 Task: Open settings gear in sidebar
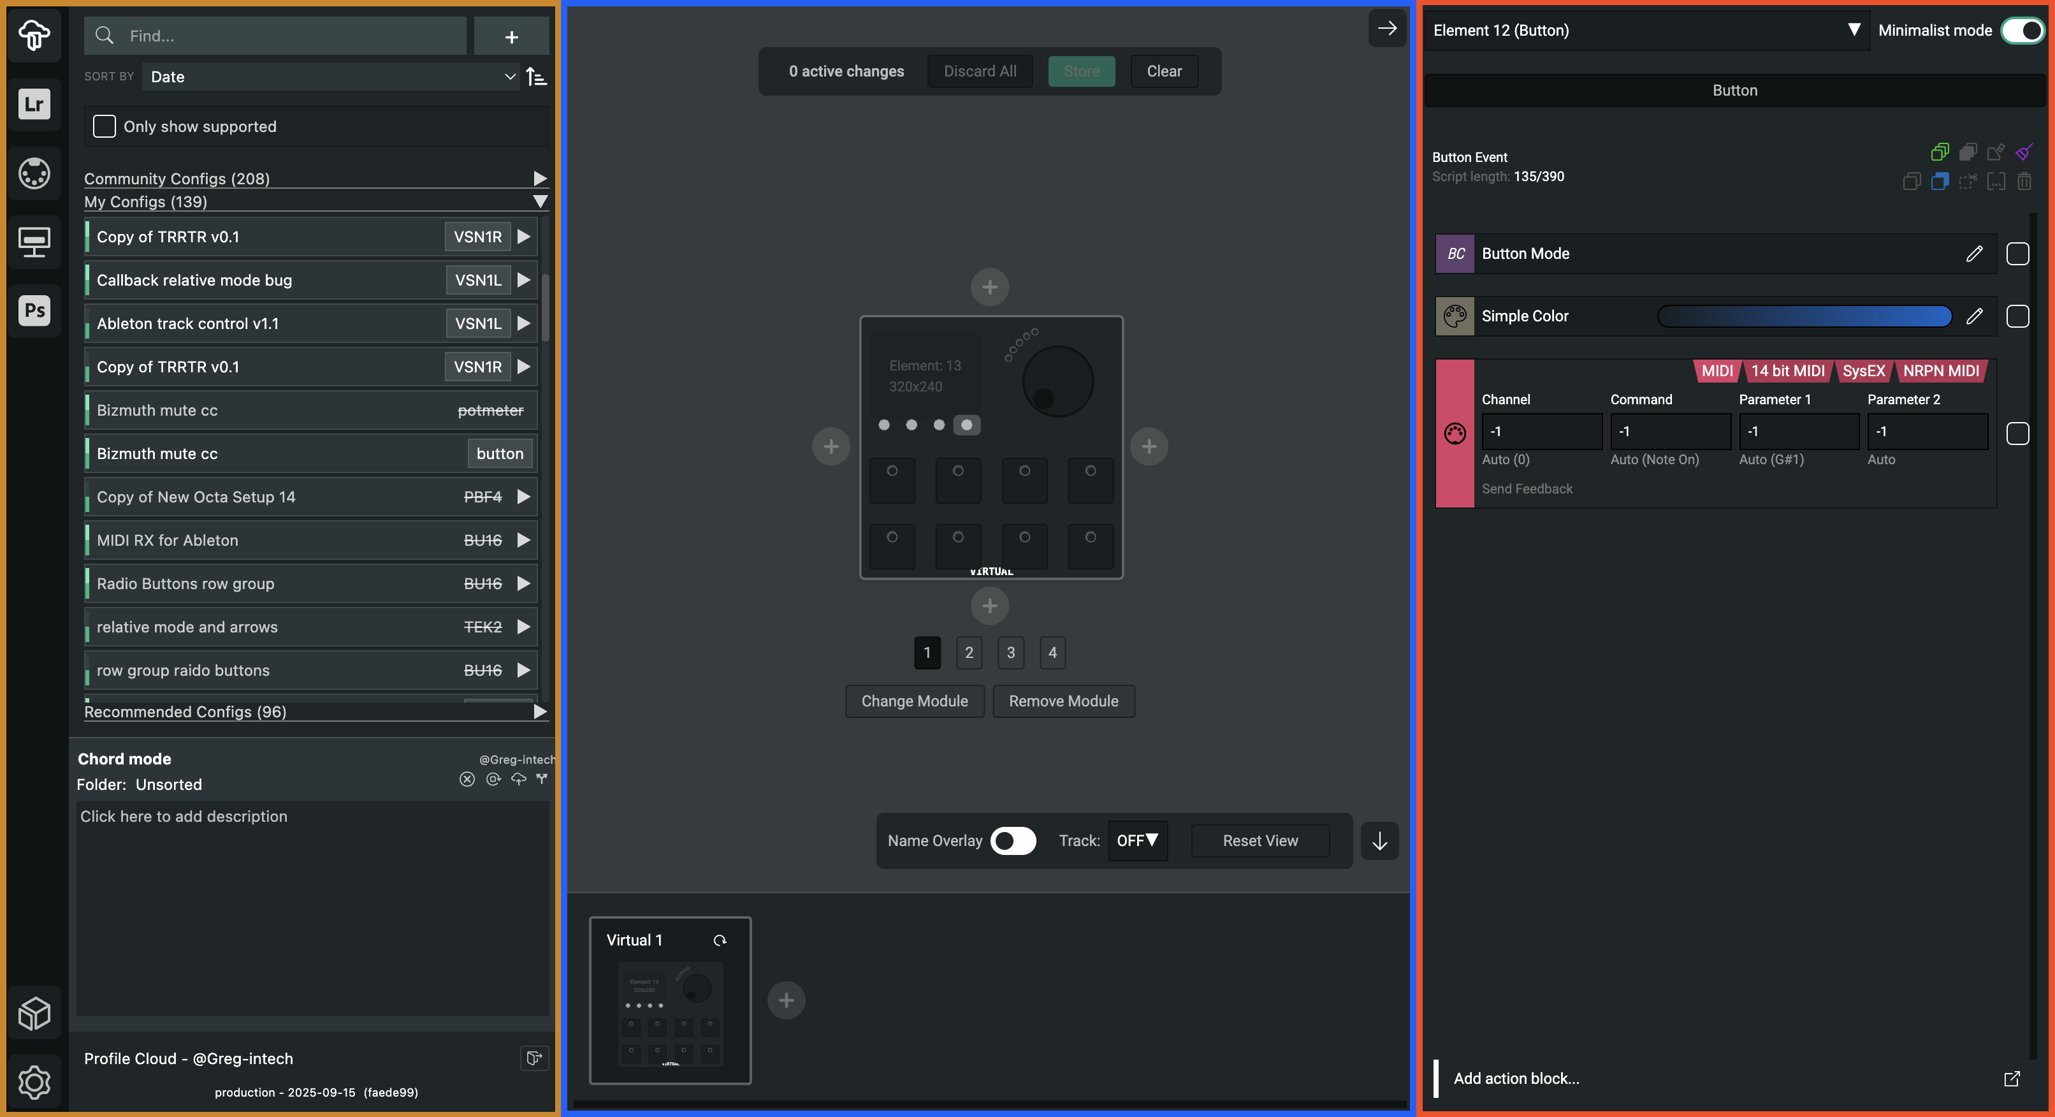point(34,1082)
